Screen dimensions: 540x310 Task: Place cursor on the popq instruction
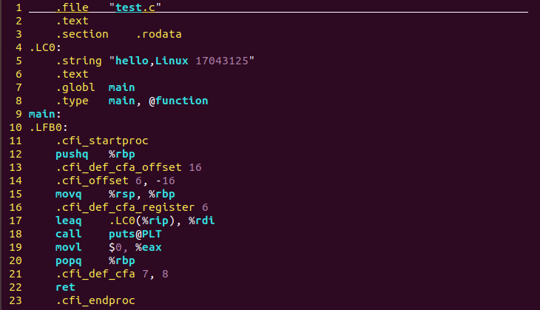pyautogui.click(x=69, y=260)
